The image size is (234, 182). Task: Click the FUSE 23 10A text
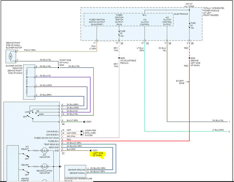point(193,26)
